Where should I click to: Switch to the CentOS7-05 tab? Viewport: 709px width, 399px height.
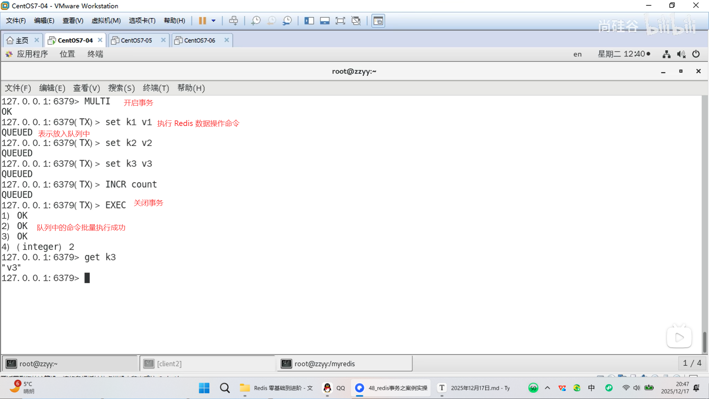coord(136,40)
